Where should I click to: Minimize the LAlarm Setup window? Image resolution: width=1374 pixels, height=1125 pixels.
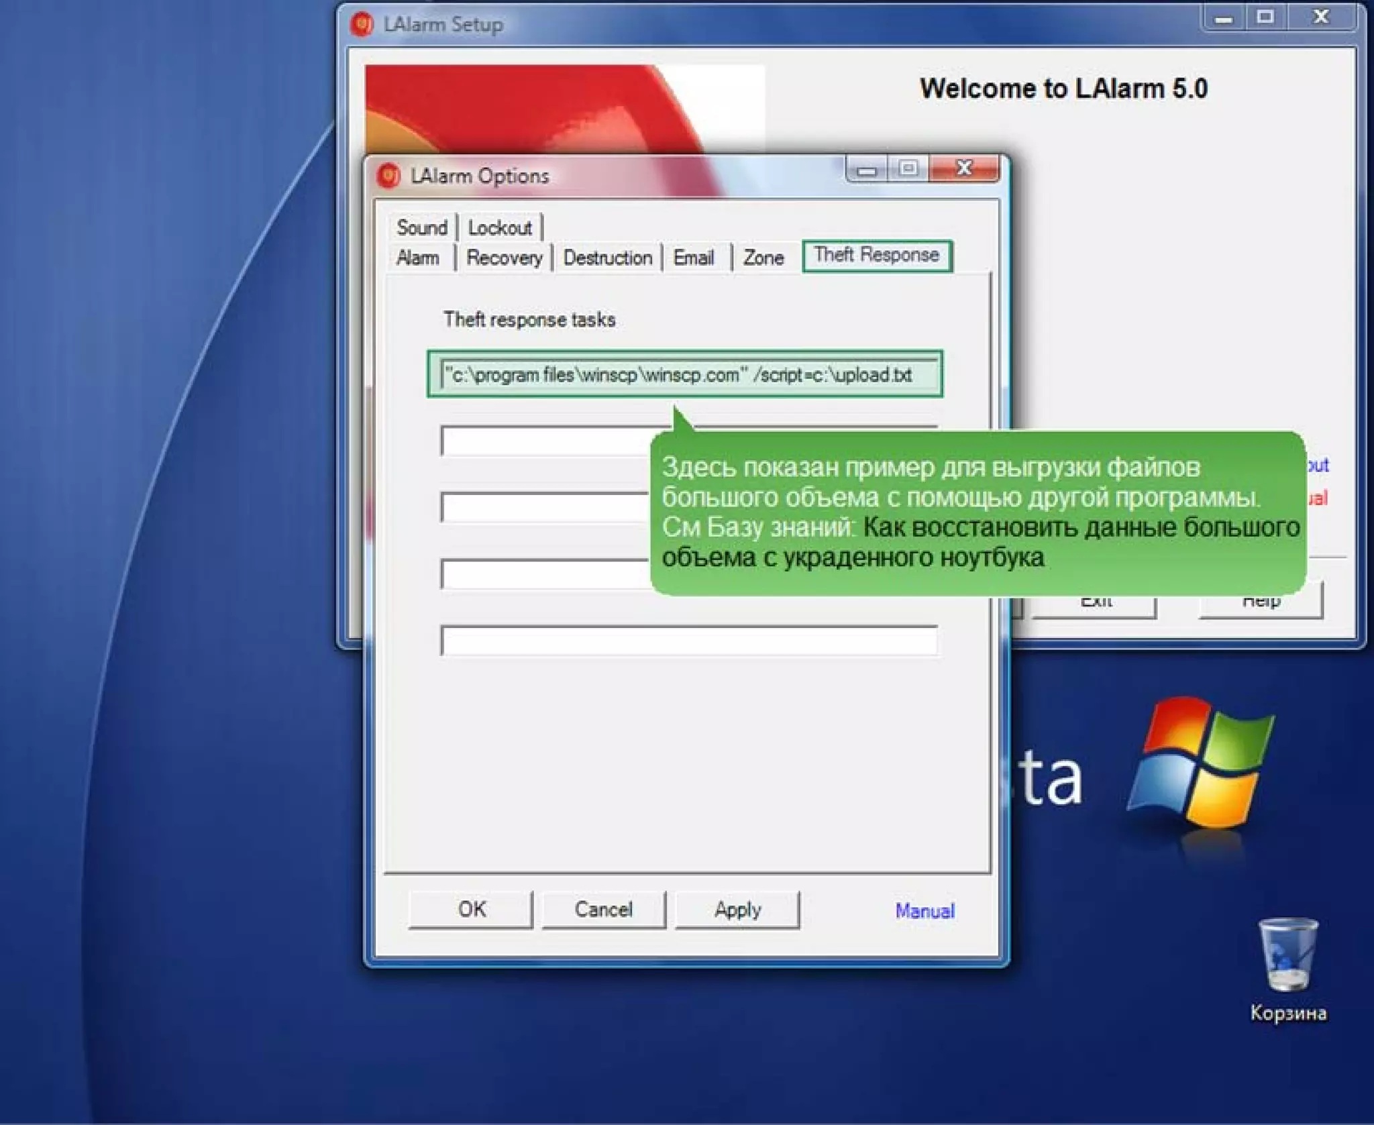(x=1224, y=17)
